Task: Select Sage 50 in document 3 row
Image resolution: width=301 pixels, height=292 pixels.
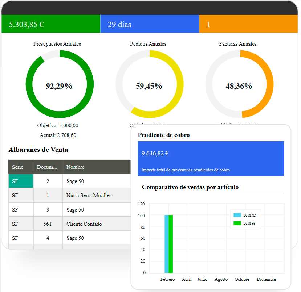Action: (75, 210)
